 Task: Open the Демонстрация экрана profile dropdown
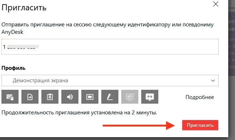[x=110, y=81]
